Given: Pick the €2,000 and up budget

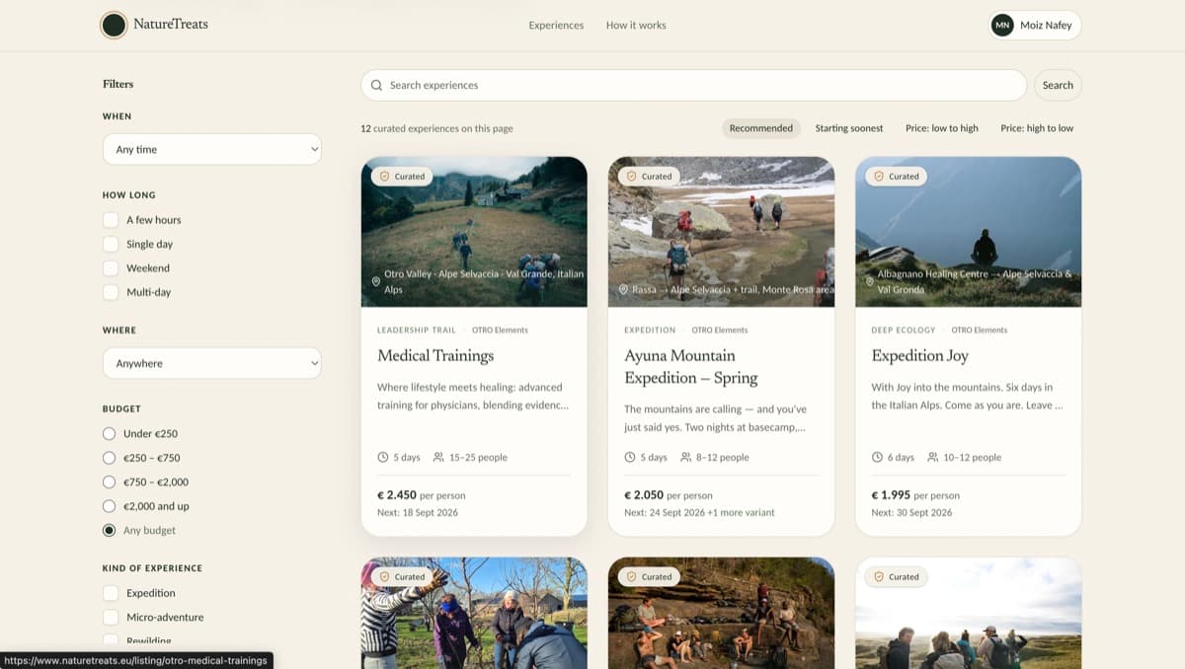Looking at the screenshot, I should 110,506.
